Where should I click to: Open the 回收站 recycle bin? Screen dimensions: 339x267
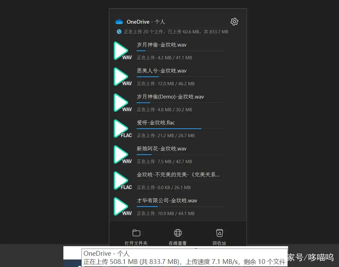tap(219, 236)
